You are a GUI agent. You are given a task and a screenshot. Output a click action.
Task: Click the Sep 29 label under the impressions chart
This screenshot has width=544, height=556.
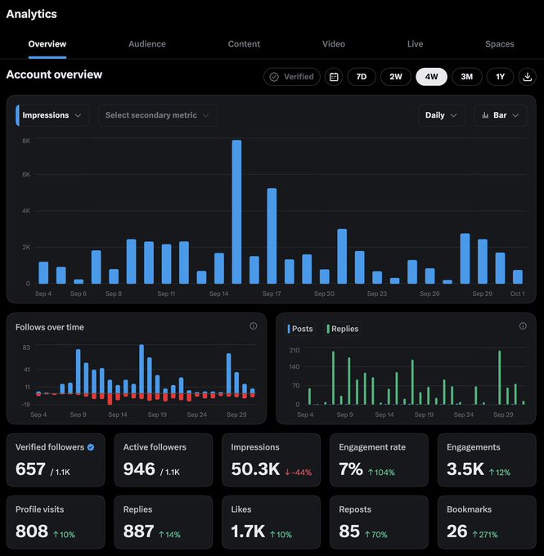tap(483, 294)
